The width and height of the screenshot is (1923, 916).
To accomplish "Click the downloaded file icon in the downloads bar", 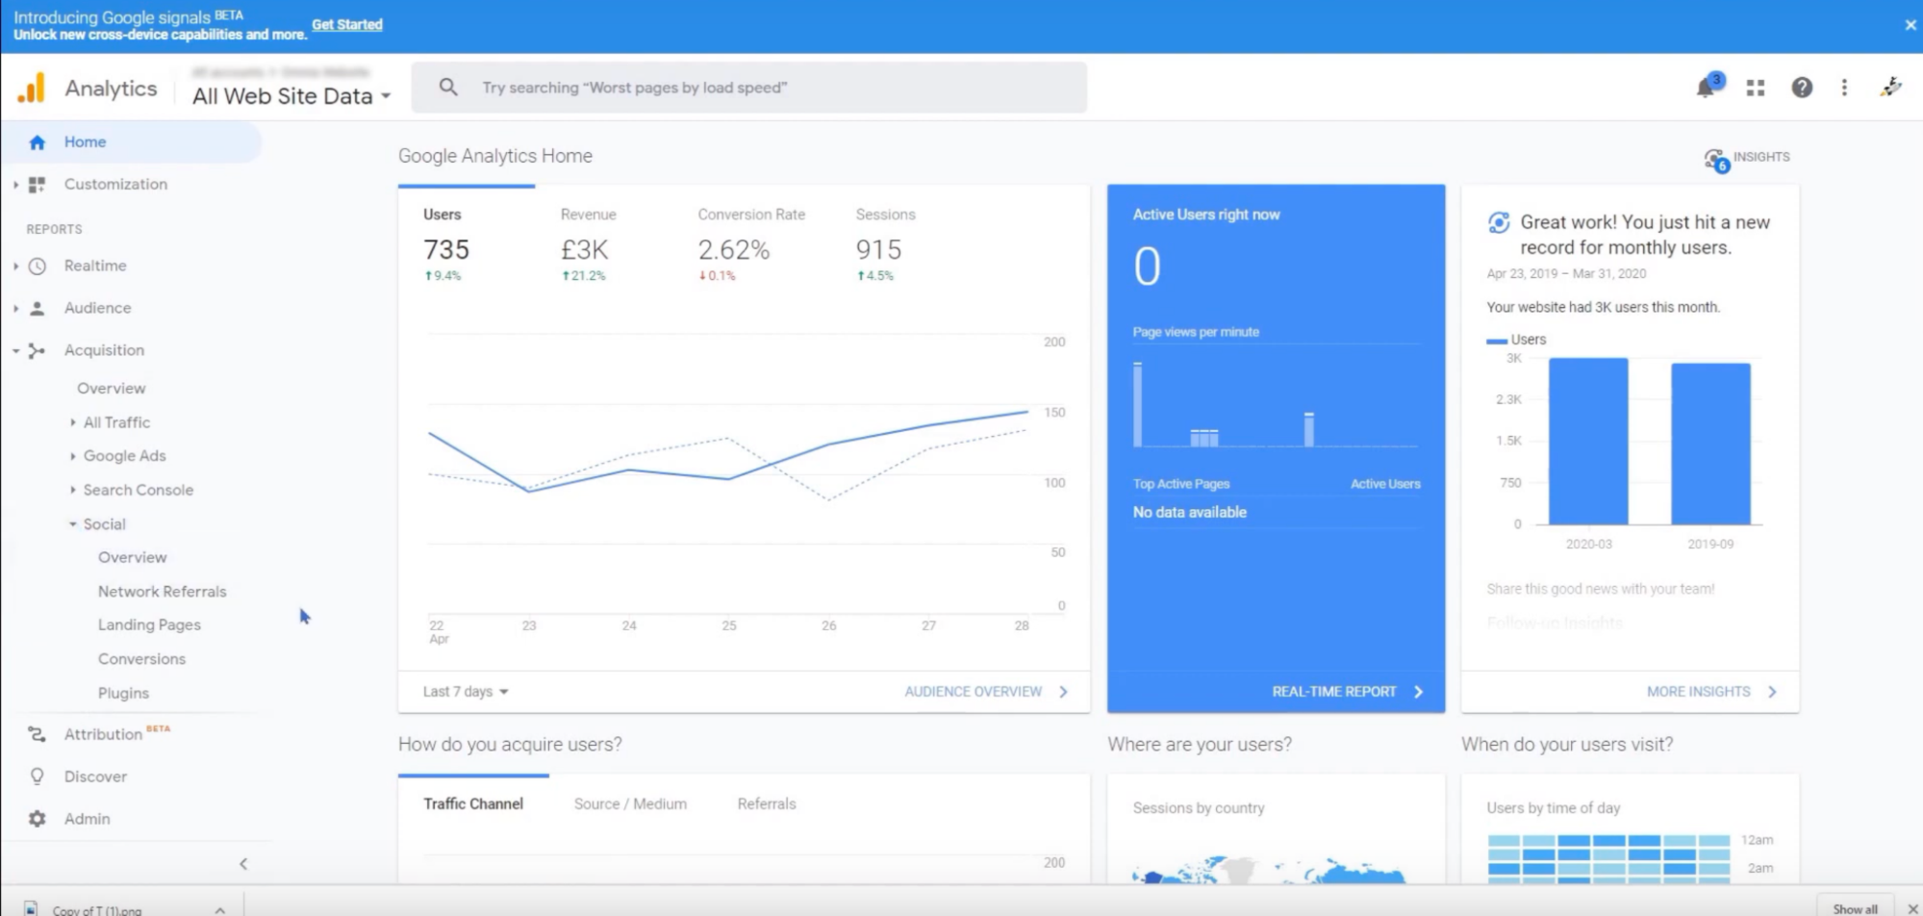I will (32, 908).
